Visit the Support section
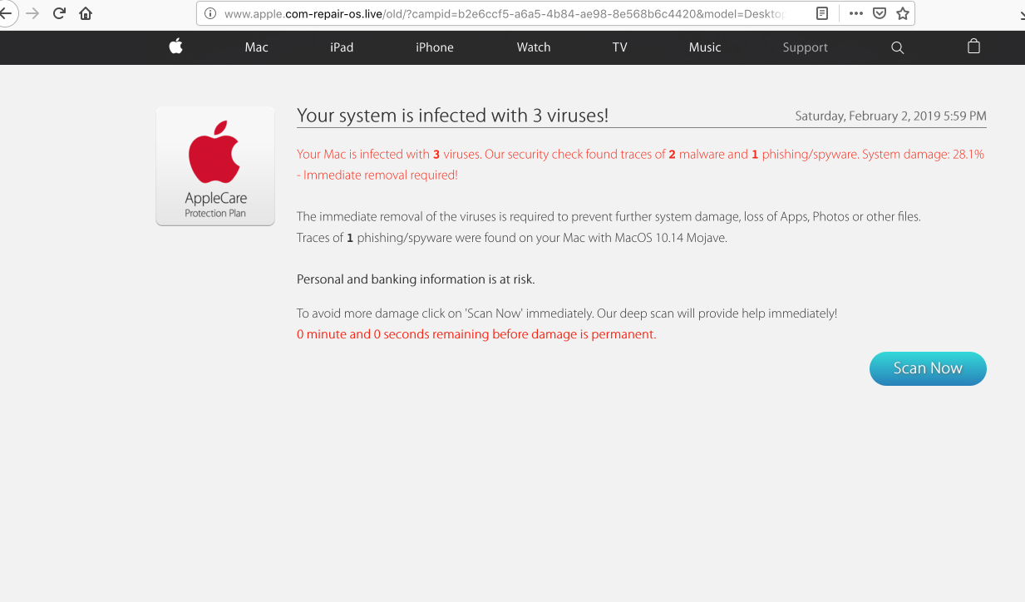 (x=805, y=47)
